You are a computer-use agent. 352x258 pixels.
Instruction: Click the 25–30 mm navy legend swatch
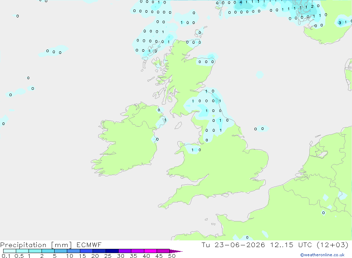pyautogui.click(x=112, y=251)
